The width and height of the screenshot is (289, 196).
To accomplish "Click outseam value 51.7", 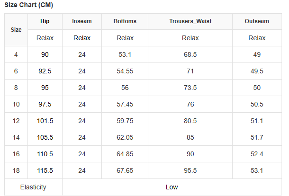I will coord(257,137).
